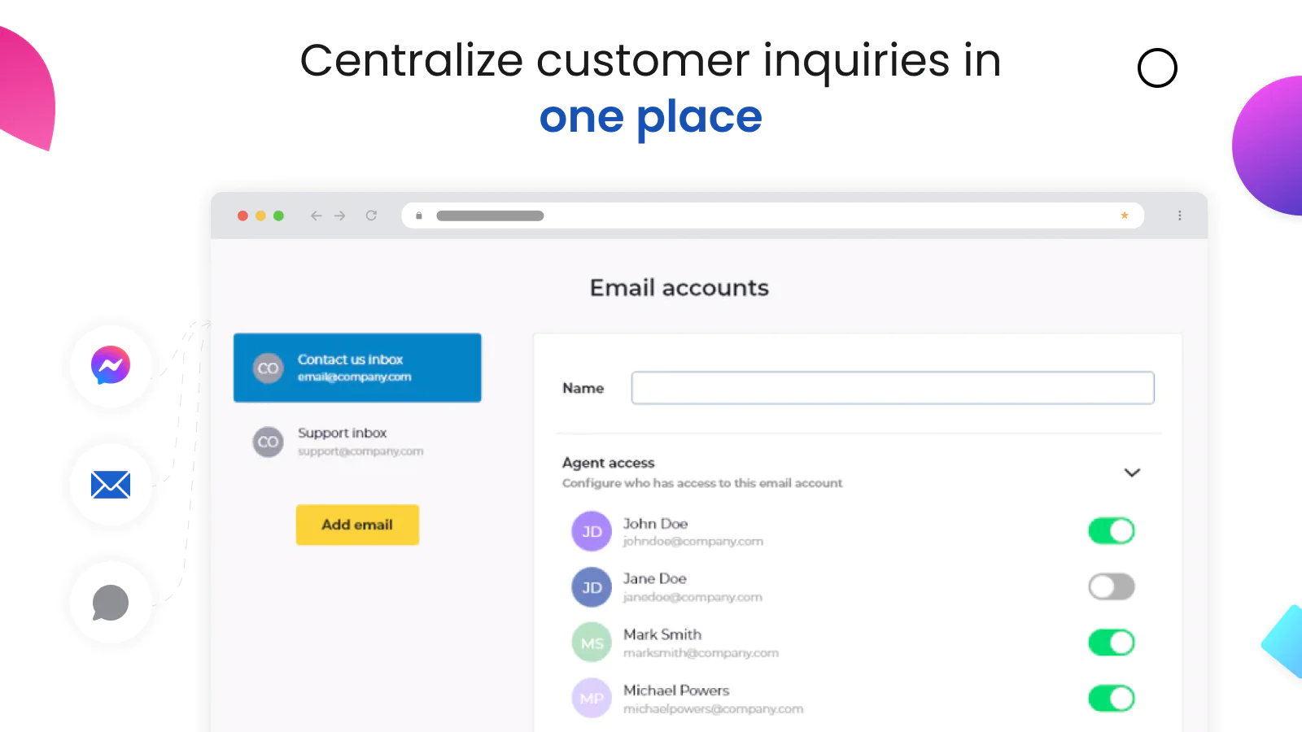The height and width of the screenshot is (732, 1302).
Task: Click the Support inbox avatar
Action: click(268, 442)
